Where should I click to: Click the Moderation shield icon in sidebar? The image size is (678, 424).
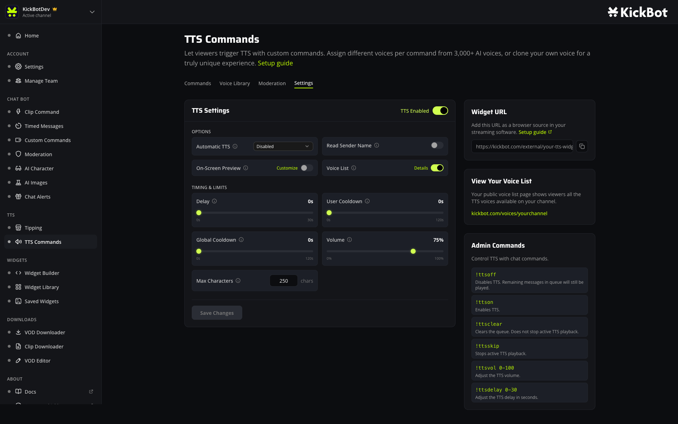pos(18,154)
